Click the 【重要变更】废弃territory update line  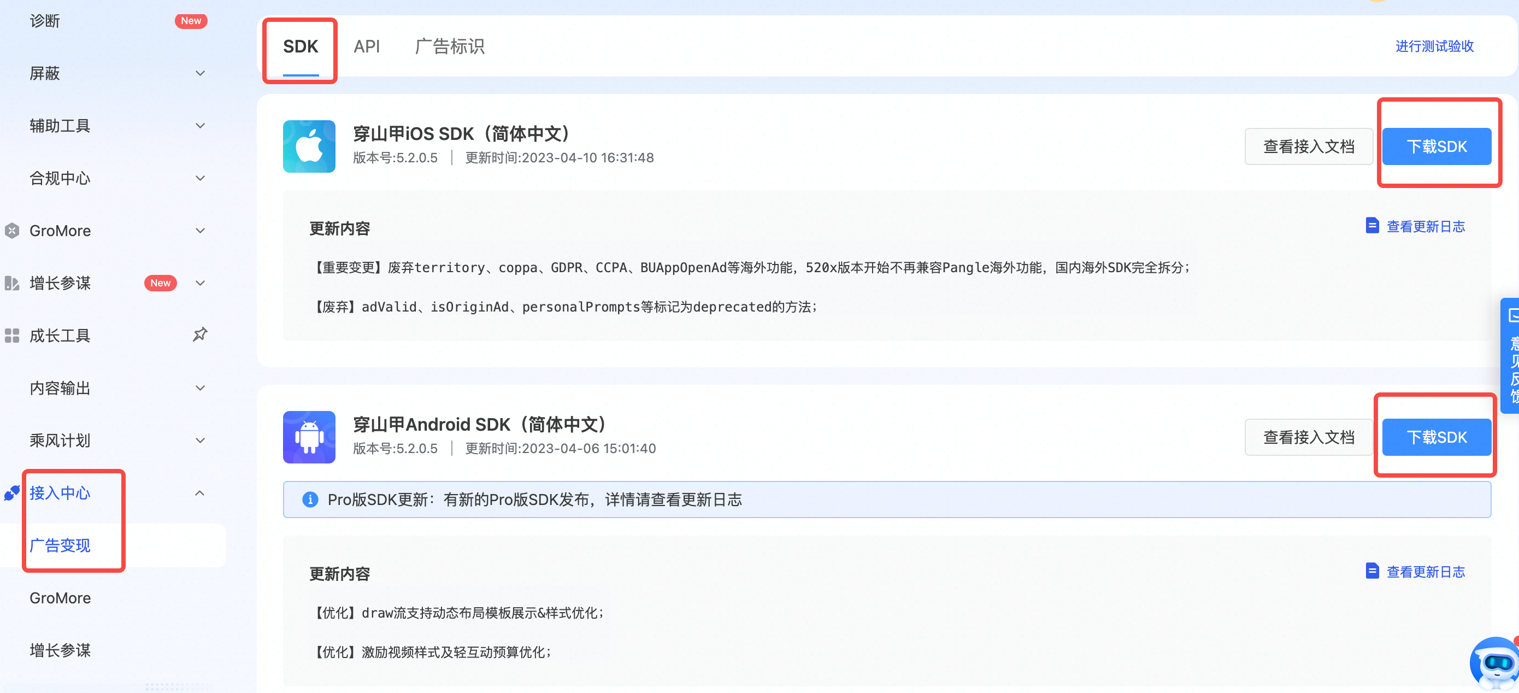[x=750, y=268]
